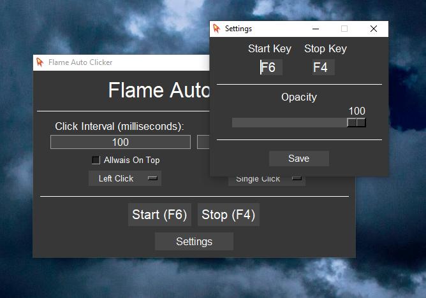
Task: Click the Stop (F4) button
Action: (228, 215)
